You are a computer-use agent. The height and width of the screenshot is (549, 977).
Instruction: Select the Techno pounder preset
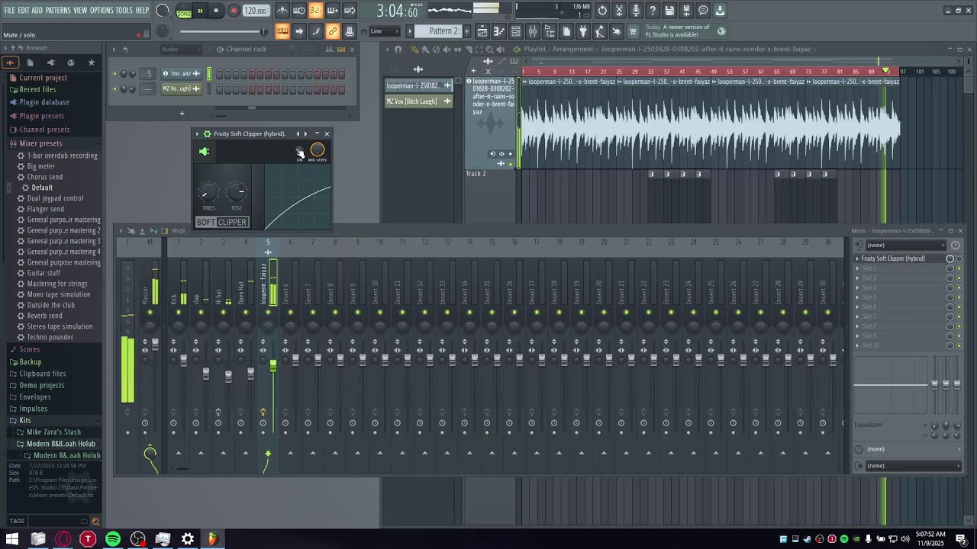pos(50,337)
